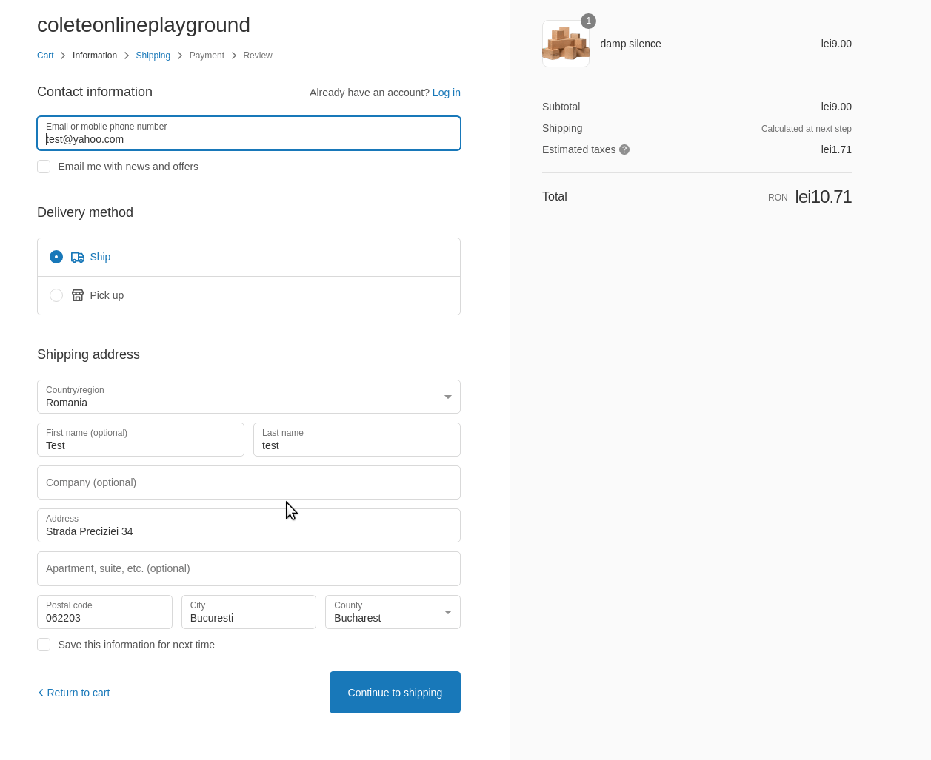
Task: Click the breadcrumb arrow after Information
Action: [126, 55]
